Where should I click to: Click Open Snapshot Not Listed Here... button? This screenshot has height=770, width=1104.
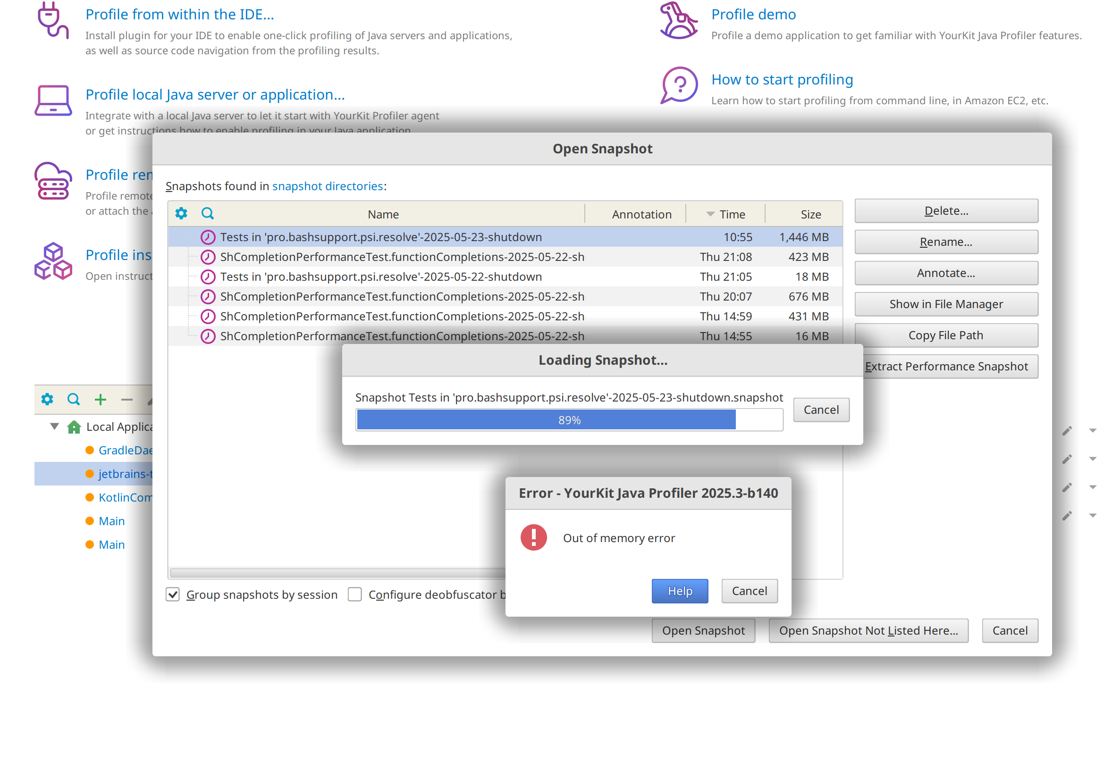pos(868,631)
